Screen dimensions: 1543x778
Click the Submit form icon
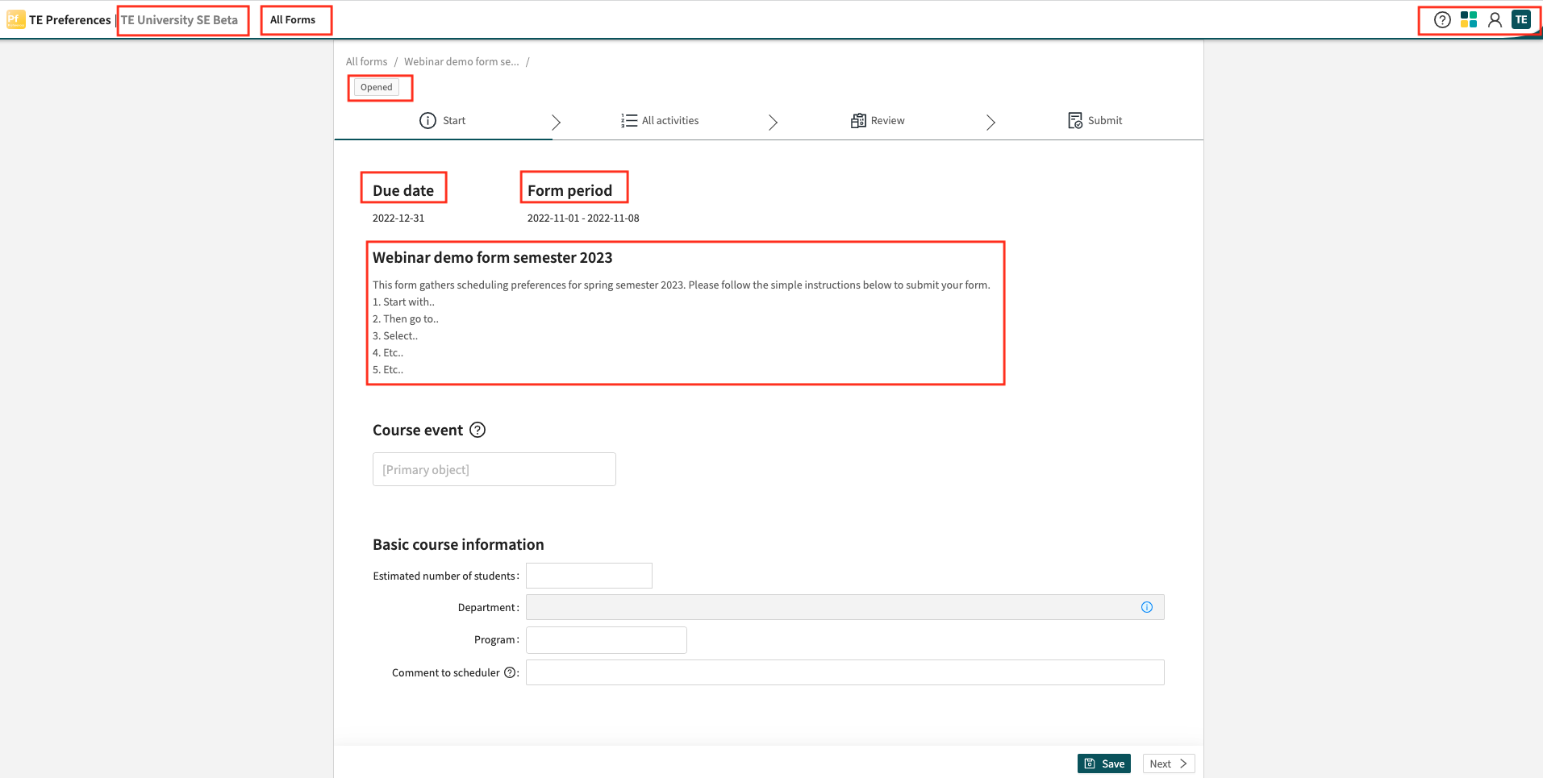click(1075, 120)
